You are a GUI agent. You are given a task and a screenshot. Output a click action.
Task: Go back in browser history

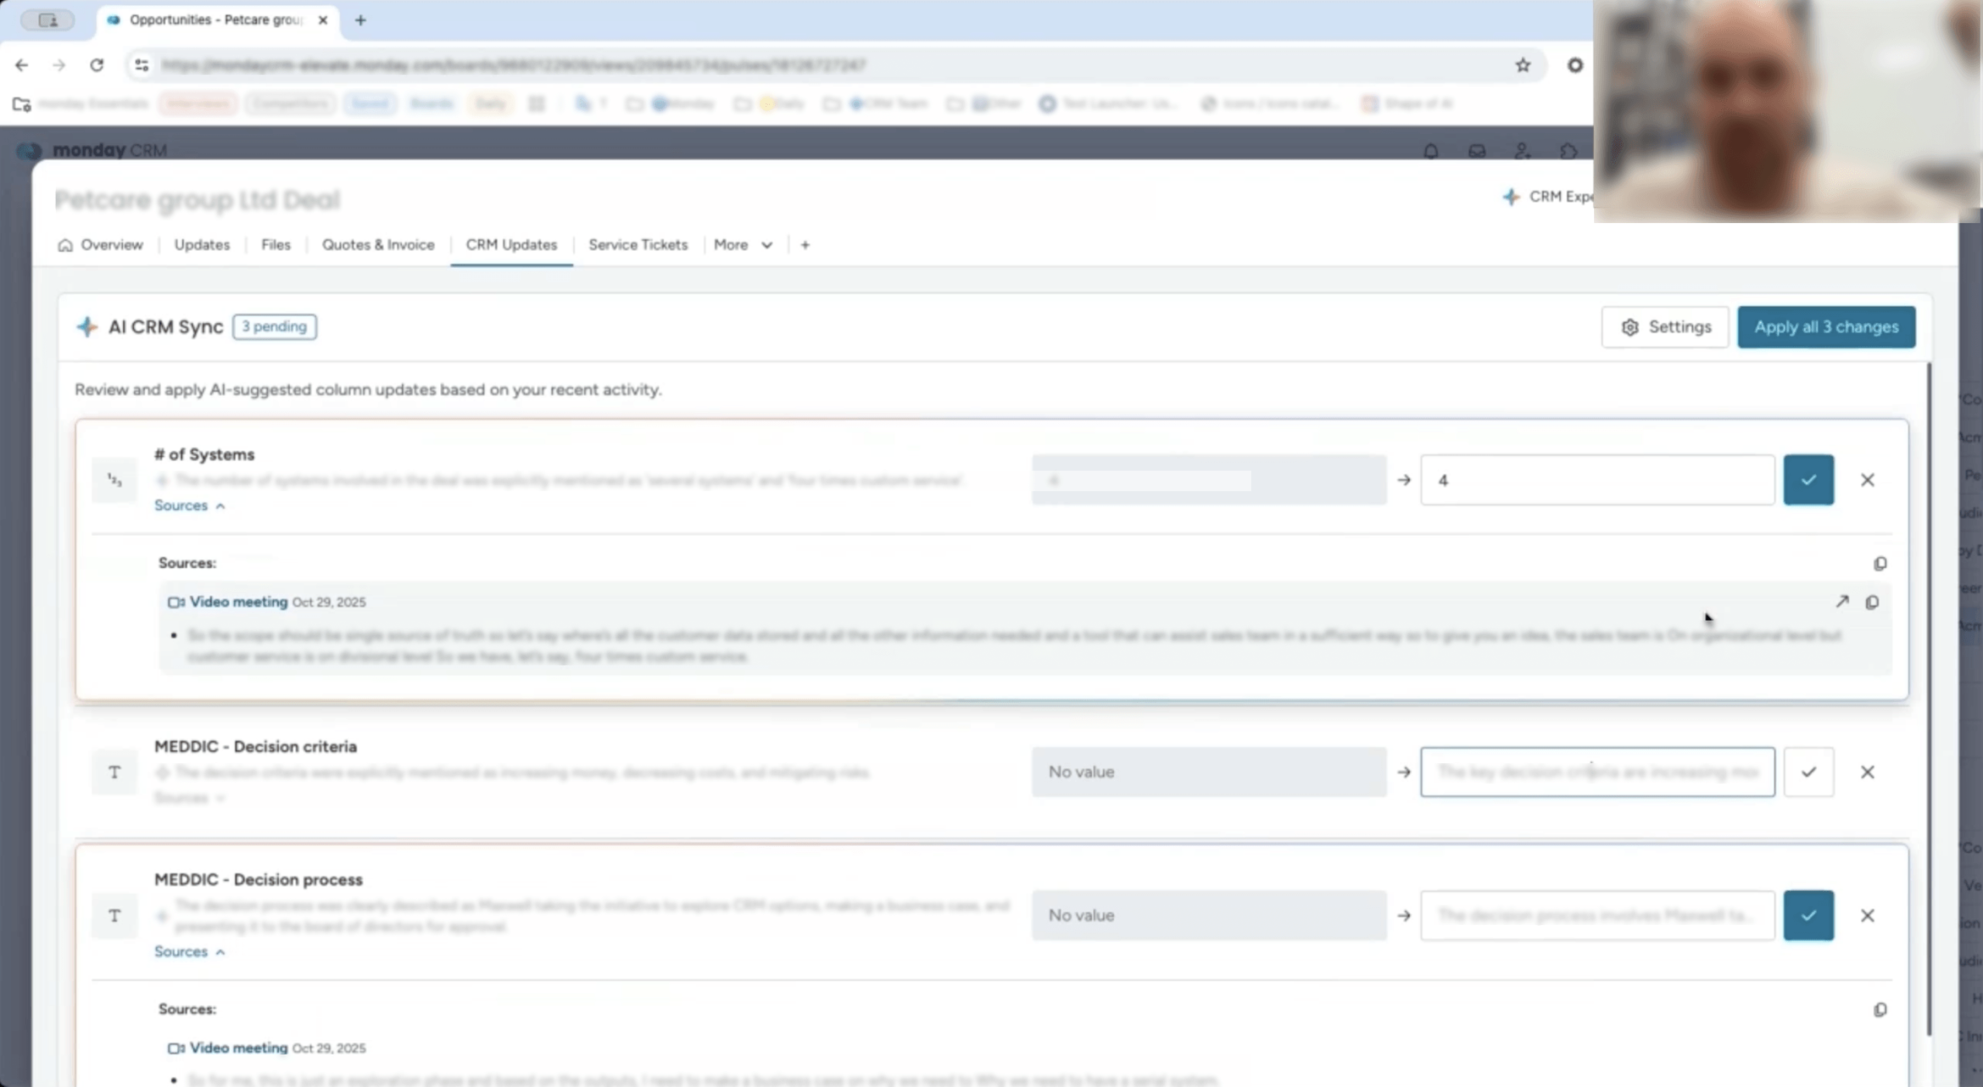[22, 65]
